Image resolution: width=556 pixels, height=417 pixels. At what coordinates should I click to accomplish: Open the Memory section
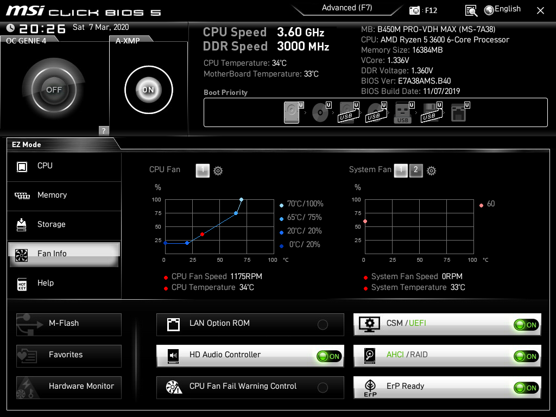[64, 195]
